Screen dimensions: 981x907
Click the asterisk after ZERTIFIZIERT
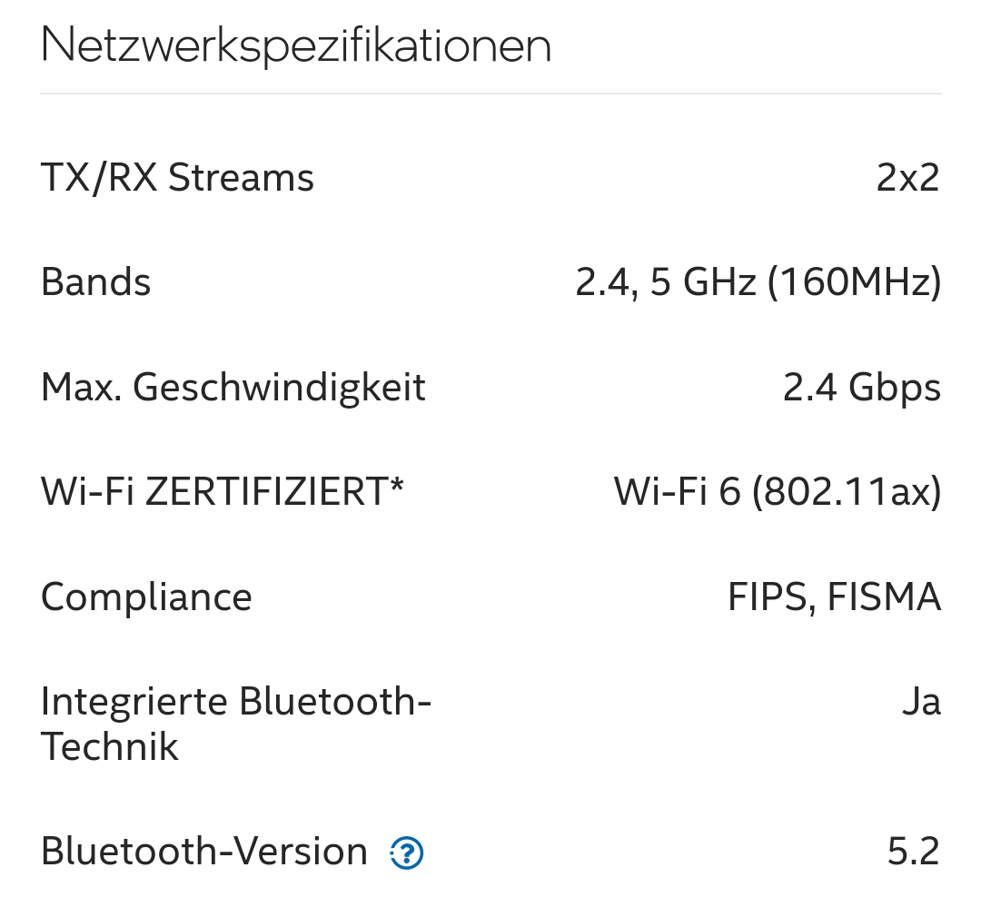click(396, 487)
